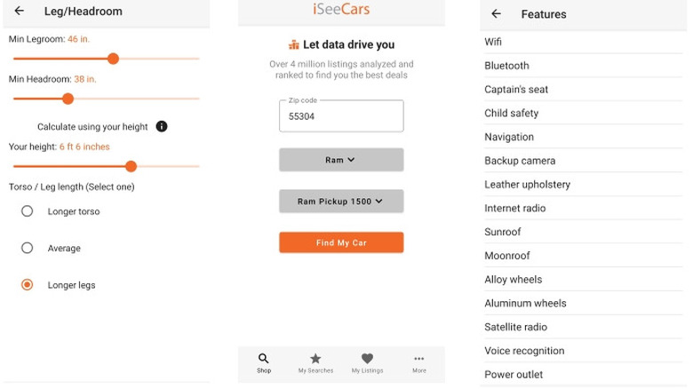Screen dimensions: 693x389
Task: Select the Longer legs option
Action: pyautogui.click(x=28, y=285)
